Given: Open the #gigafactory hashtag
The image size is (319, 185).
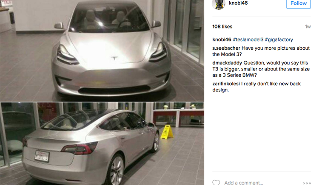Looking at the screenshot, I should point(279,39).
